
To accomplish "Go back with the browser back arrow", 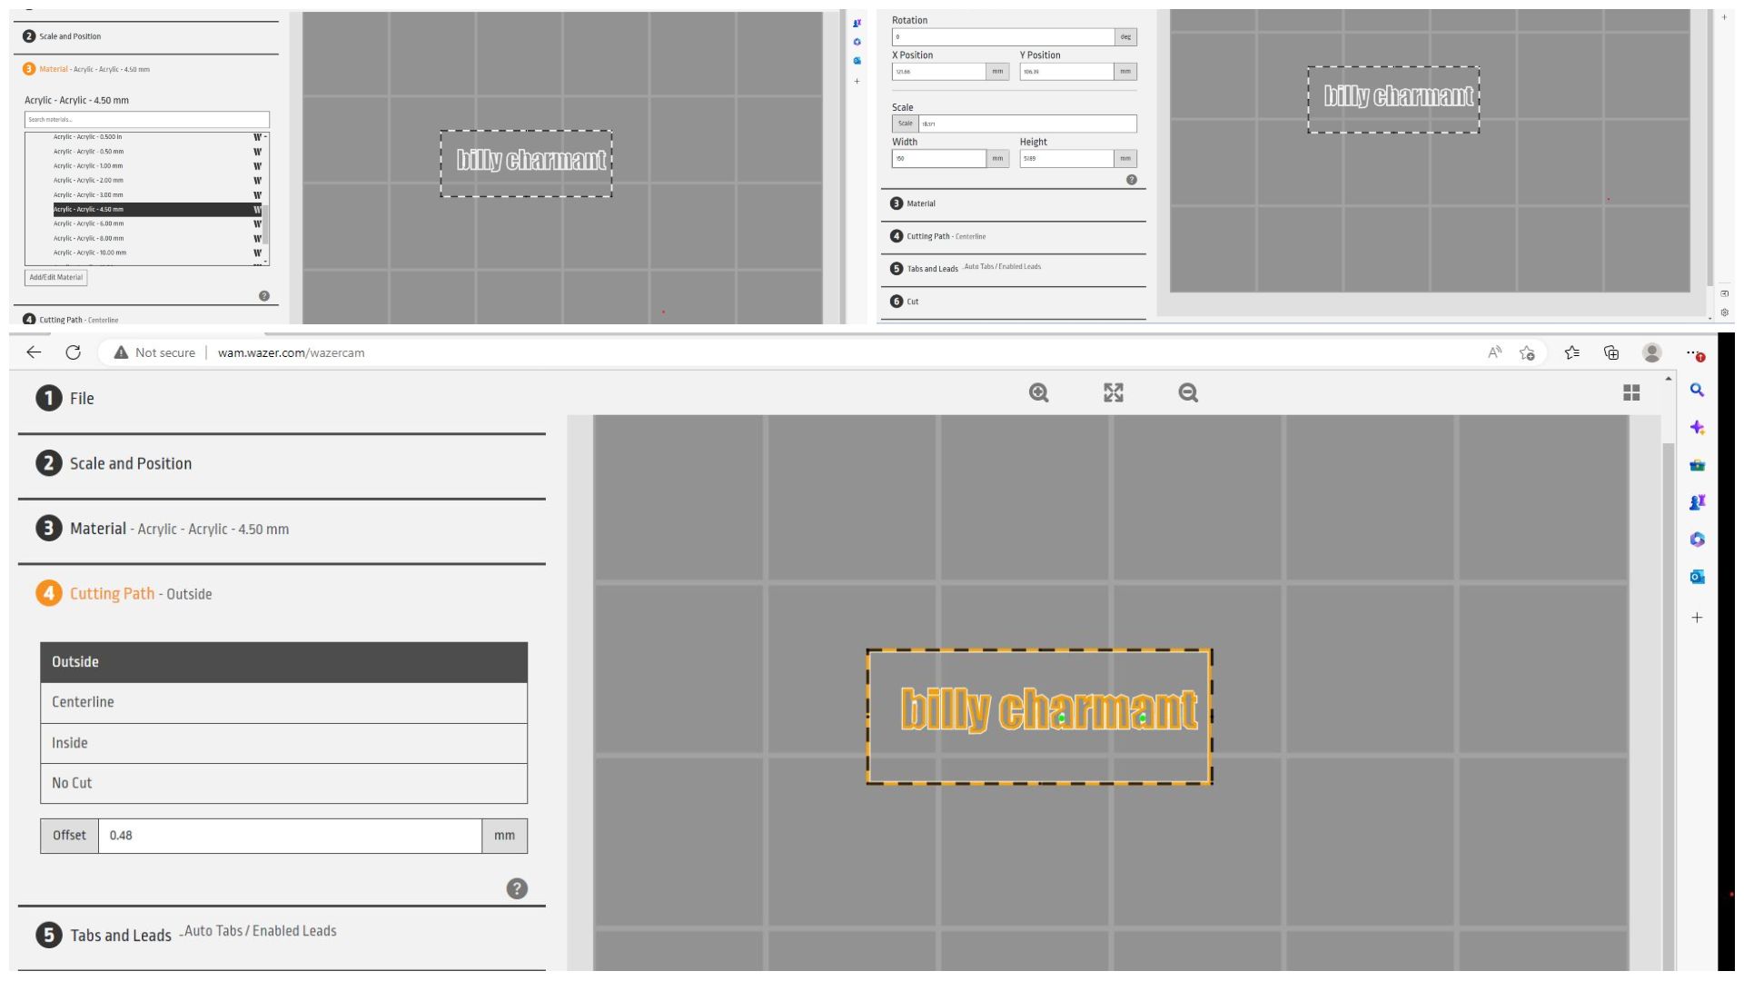I will pos(34,352).
